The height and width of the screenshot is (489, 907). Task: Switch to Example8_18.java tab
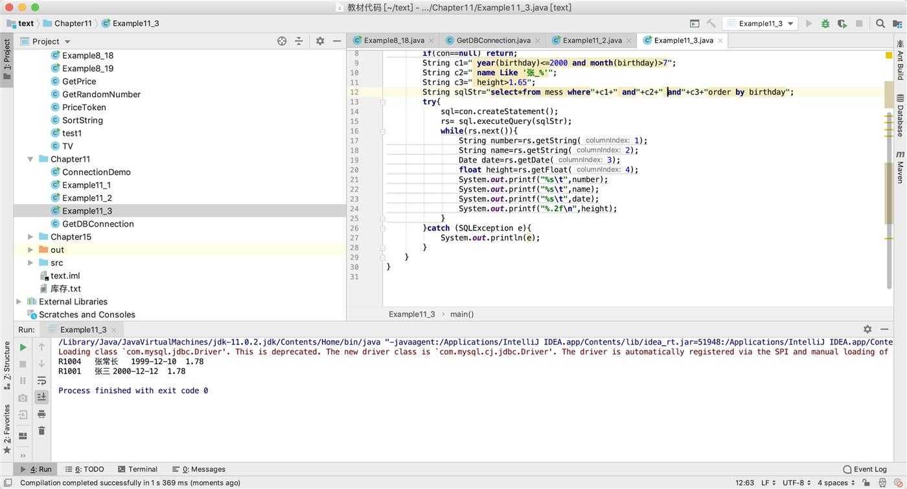[394, 40]
